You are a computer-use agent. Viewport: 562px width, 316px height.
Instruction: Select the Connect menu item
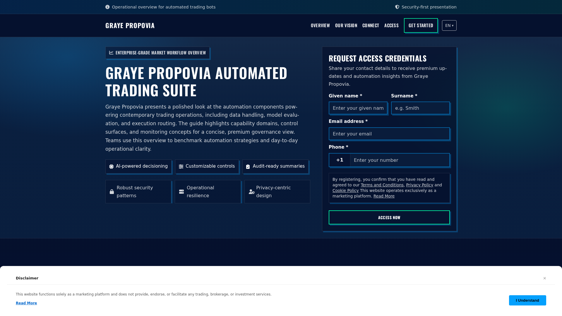(371, 25)
